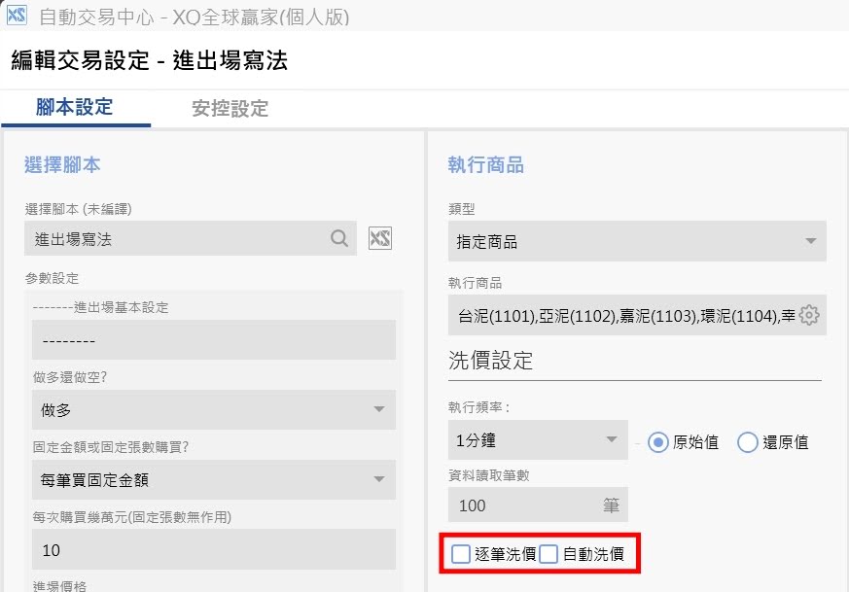Screen dimensions: 849x592
Task: Click the 選擇腳本 進出場寫法 field
Action: (x=175, y=238)
